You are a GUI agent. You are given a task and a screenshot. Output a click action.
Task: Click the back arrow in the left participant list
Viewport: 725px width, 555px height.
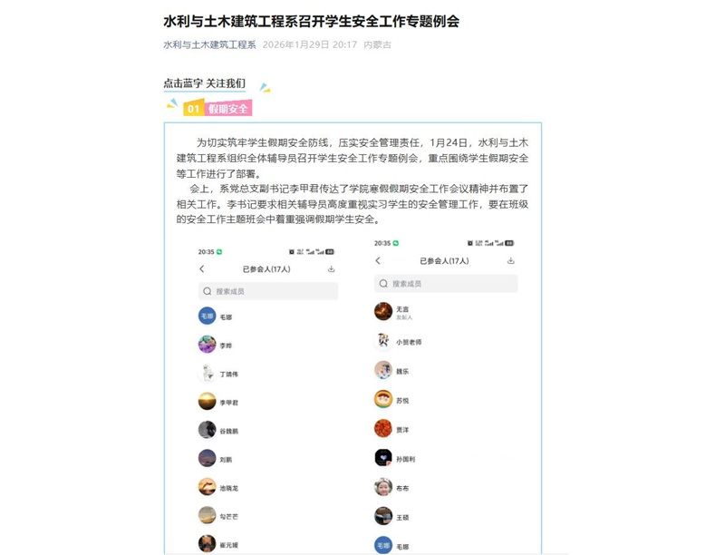[202, 268]
